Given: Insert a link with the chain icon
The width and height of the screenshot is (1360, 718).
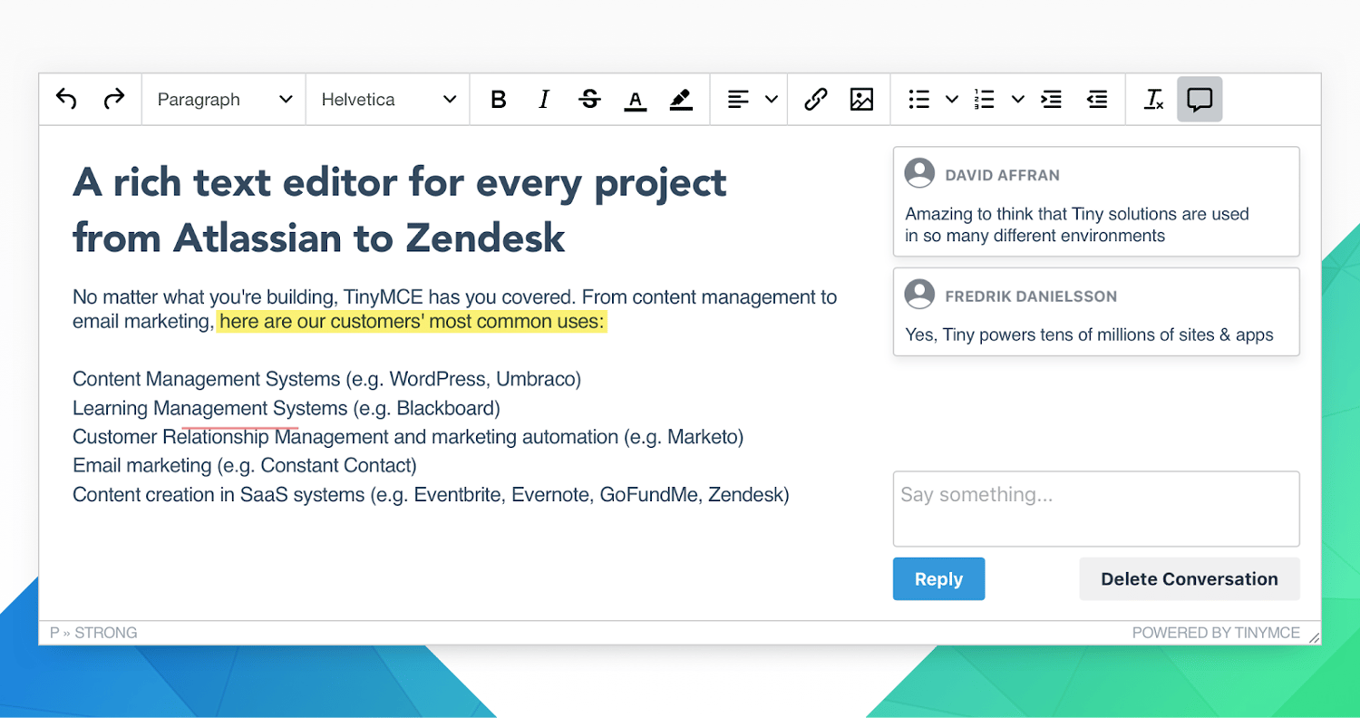Looking at the screenshot, I should click(x=816, y=99).
